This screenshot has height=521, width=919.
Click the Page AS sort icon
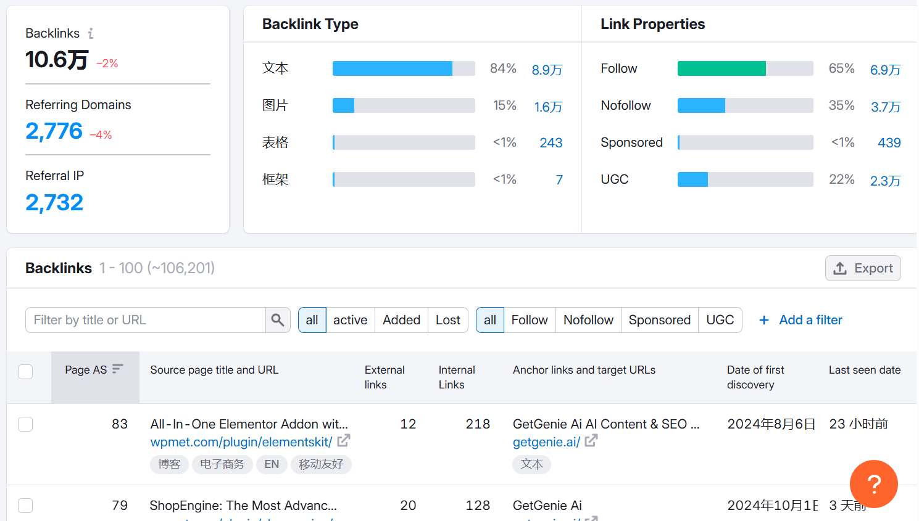pyautogui.click(x=118, y=369)
